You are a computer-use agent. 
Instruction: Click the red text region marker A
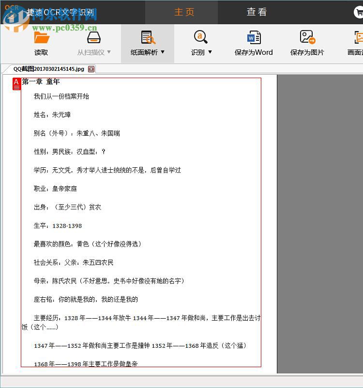(16, 84)
